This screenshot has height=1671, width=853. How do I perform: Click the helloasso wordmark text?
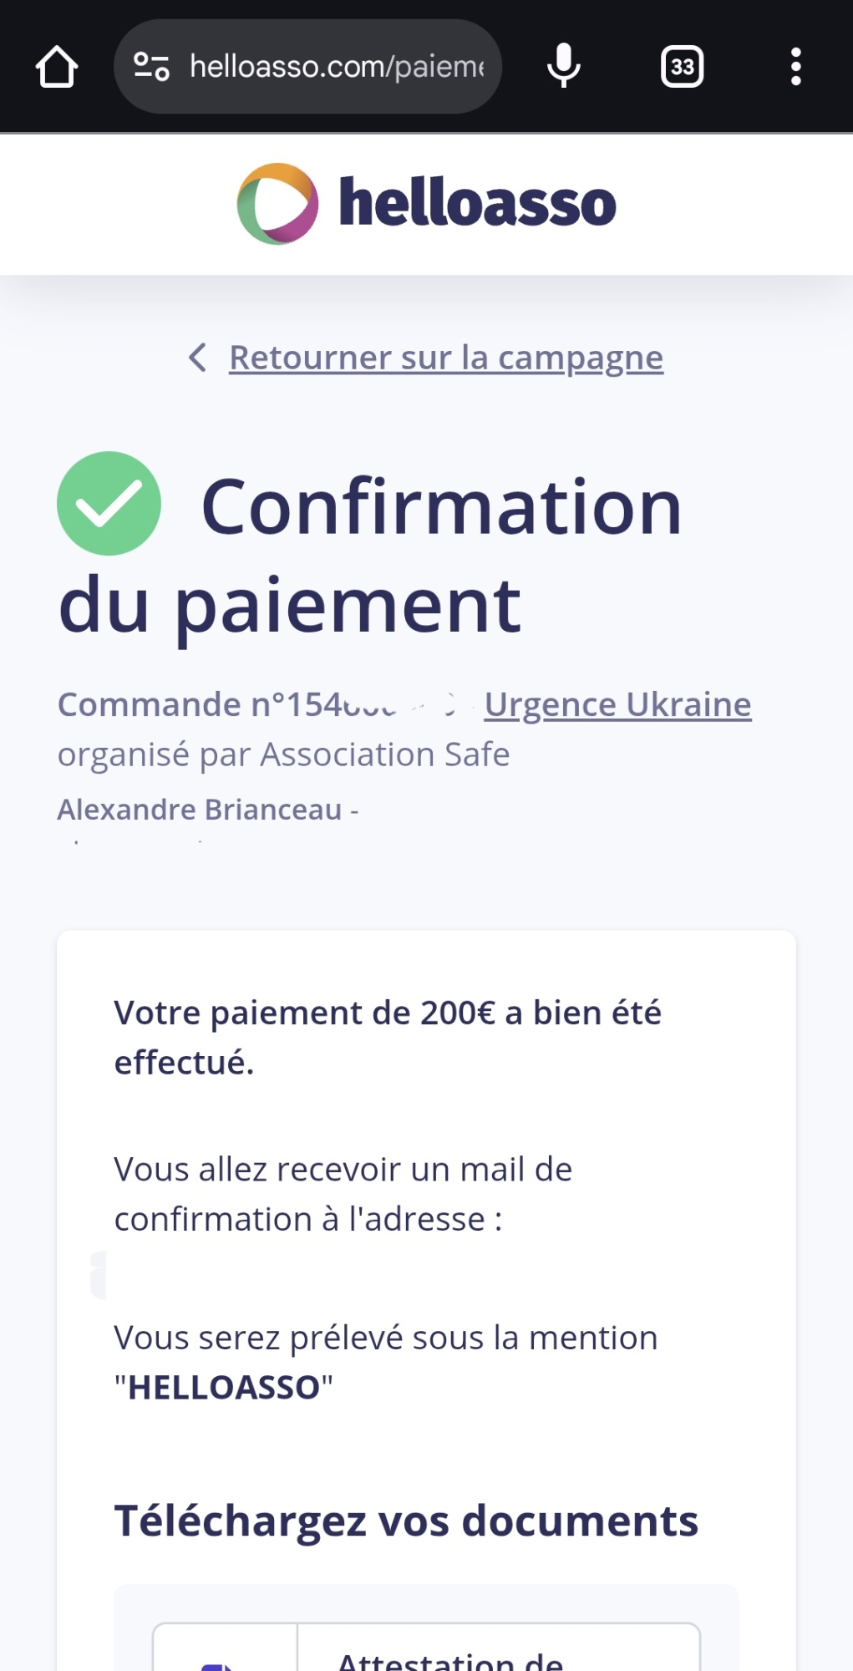(477, 203)
